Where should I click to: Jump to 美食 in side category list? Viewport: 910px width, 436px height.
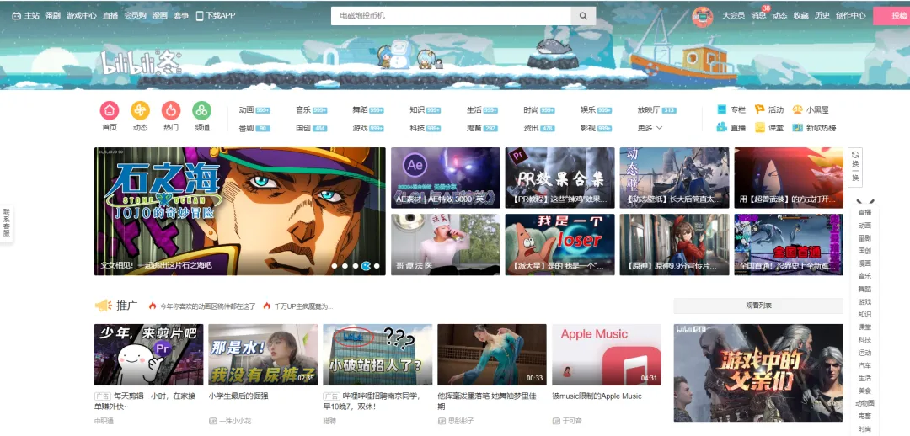[x=864, y=391]
